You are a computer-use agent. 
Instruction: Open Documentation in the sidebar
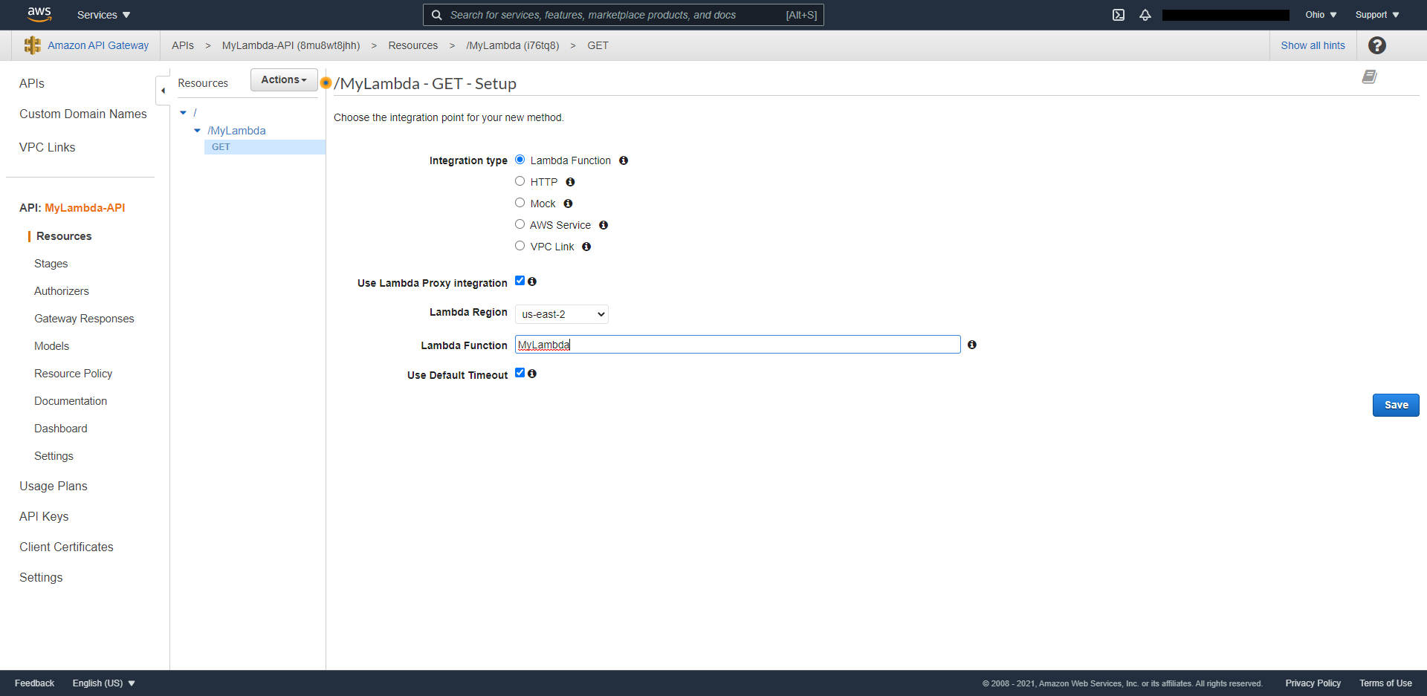tap(71, 401)
